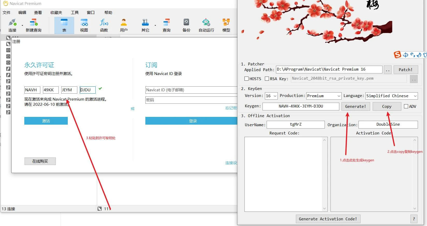This screenshot has height=226, width=427.
Task: Click the DJDU license key field
Action: (88, 90)
